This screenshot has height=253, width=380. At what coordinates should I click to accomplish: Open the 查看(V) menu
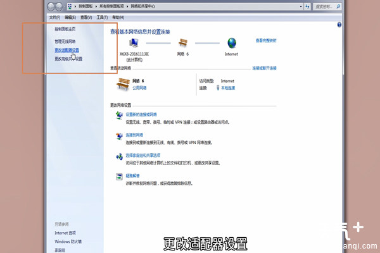86,17
